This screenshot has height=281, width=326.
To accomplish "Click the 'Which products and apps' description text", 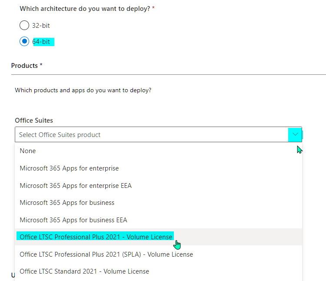I will 83,90.
